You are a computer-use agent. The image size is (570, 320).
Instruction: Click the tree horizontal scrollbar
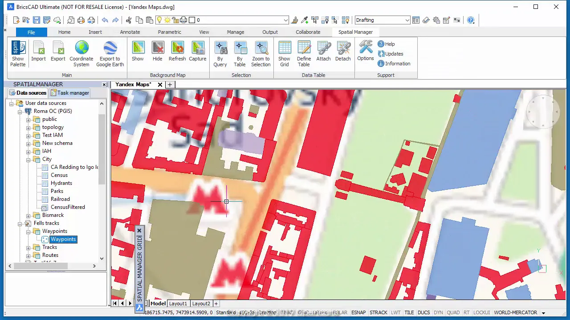click(41, 266)
